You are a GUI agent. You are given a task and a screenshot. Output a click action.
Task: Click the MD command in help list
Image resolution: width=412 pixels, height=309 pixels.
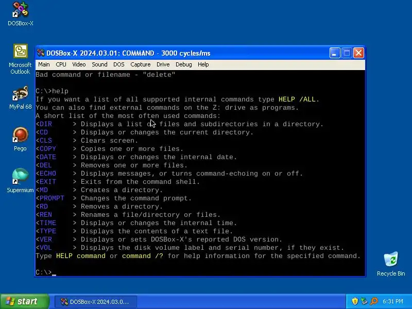[44, 190]
